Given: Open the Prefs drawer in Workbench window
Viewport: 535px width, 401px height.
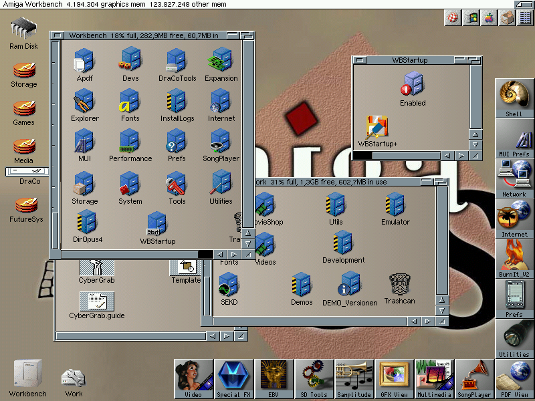Looking at the screenshot, I should click(x=177, y=142).
